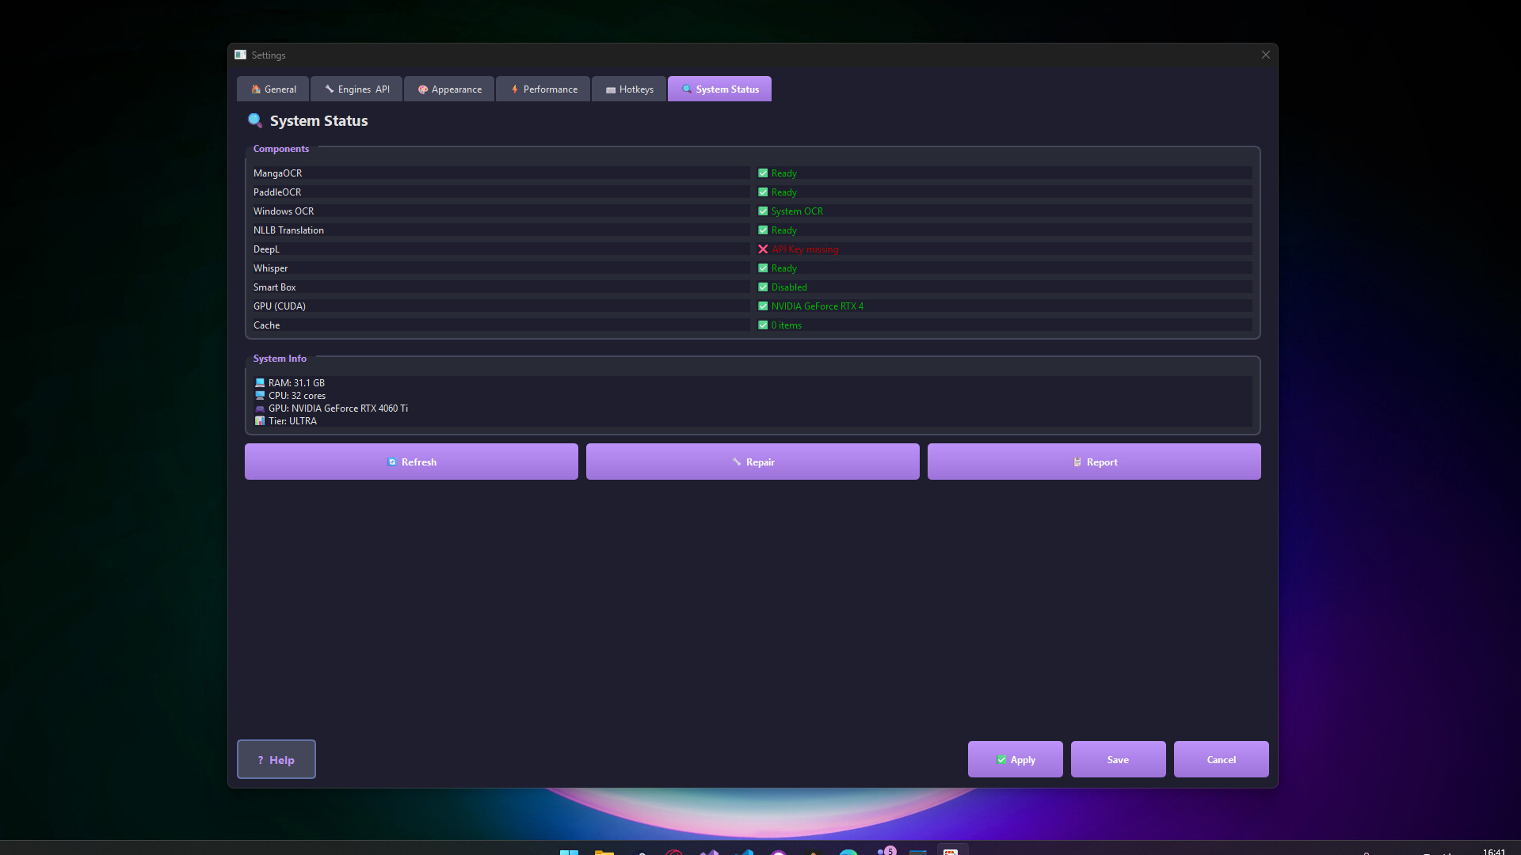Select the Performance lightning bolt icon
The height and width of the screenshot is (855, 1521).
pos(513,89)
